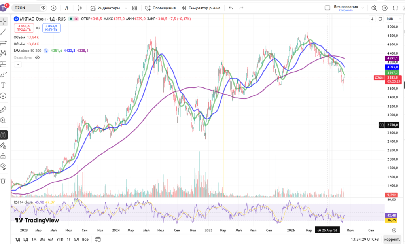Open chart settings hexagon icon

point(384,8)
